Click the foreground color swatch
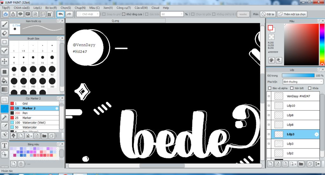325x175 pixels. click(x=270, y=28)
